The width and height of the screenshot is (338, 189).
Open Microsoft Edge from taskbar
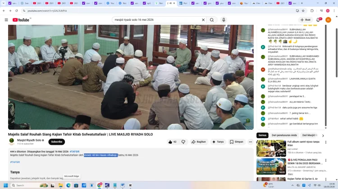click(69, 185)
